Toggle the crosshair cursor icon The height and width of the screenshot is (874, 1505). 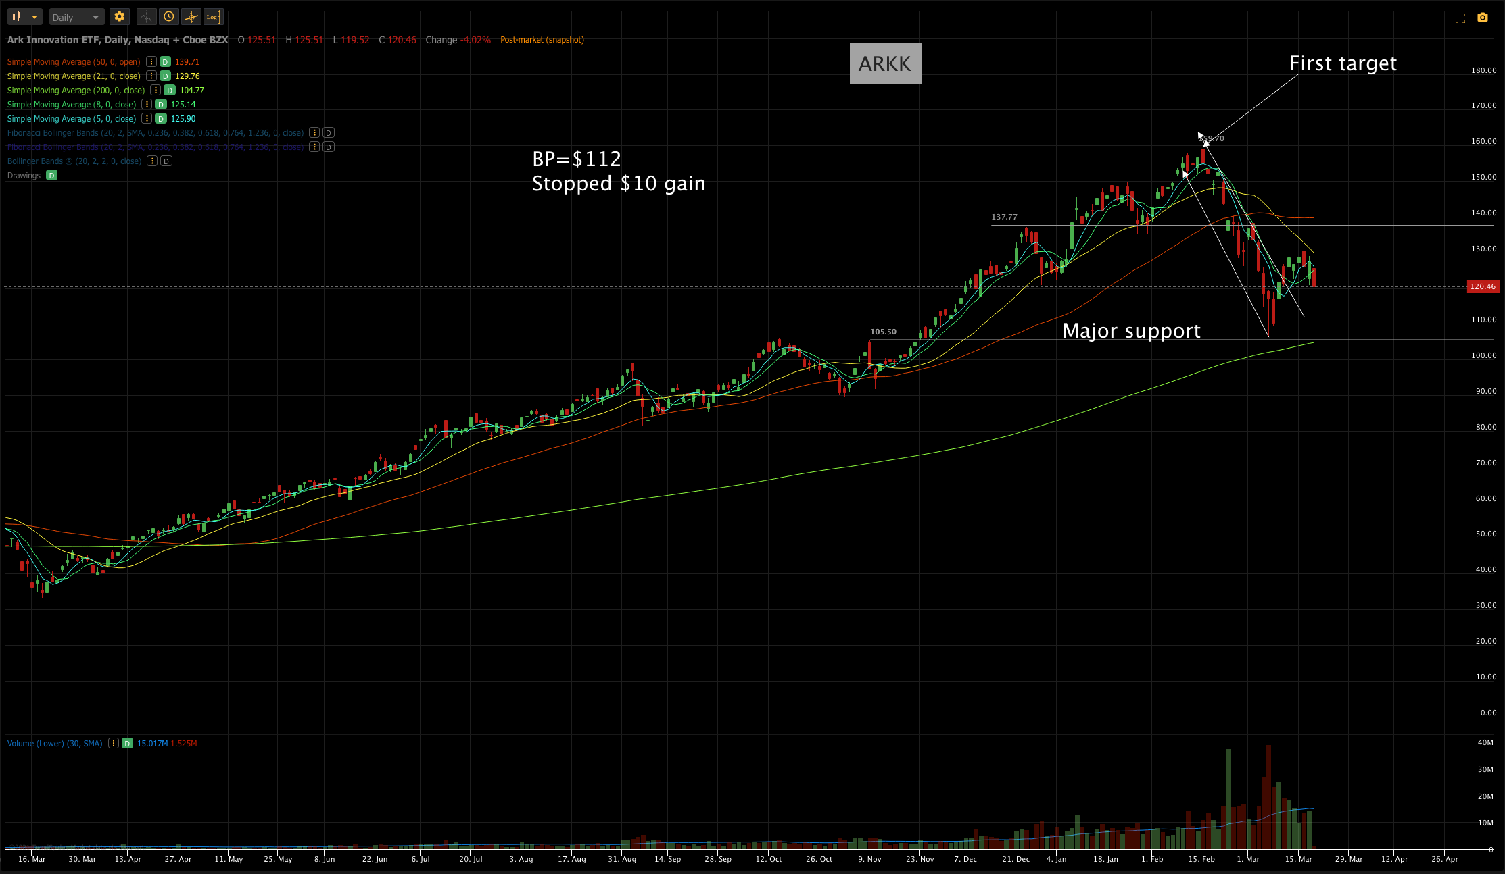pyautogui.click(x=191, y=17)
